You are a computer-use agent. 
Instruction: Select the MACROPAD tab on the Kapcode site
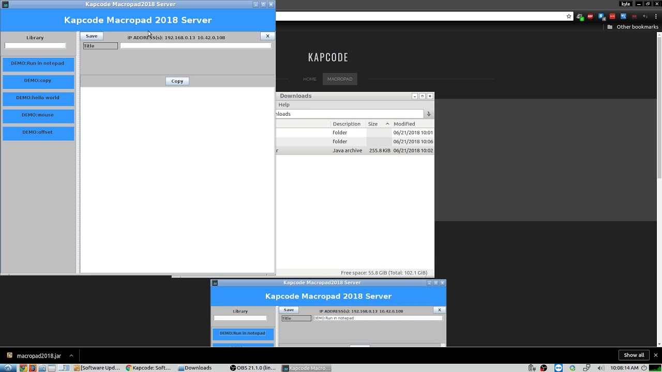point(340,79)
